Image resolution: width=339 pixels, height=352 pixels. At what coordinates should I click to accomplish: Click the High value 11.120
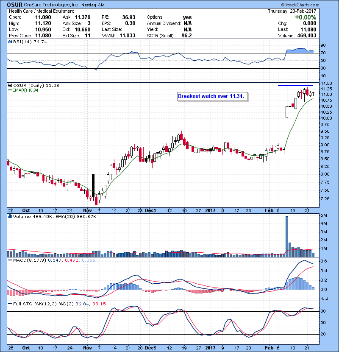(43, 23)
